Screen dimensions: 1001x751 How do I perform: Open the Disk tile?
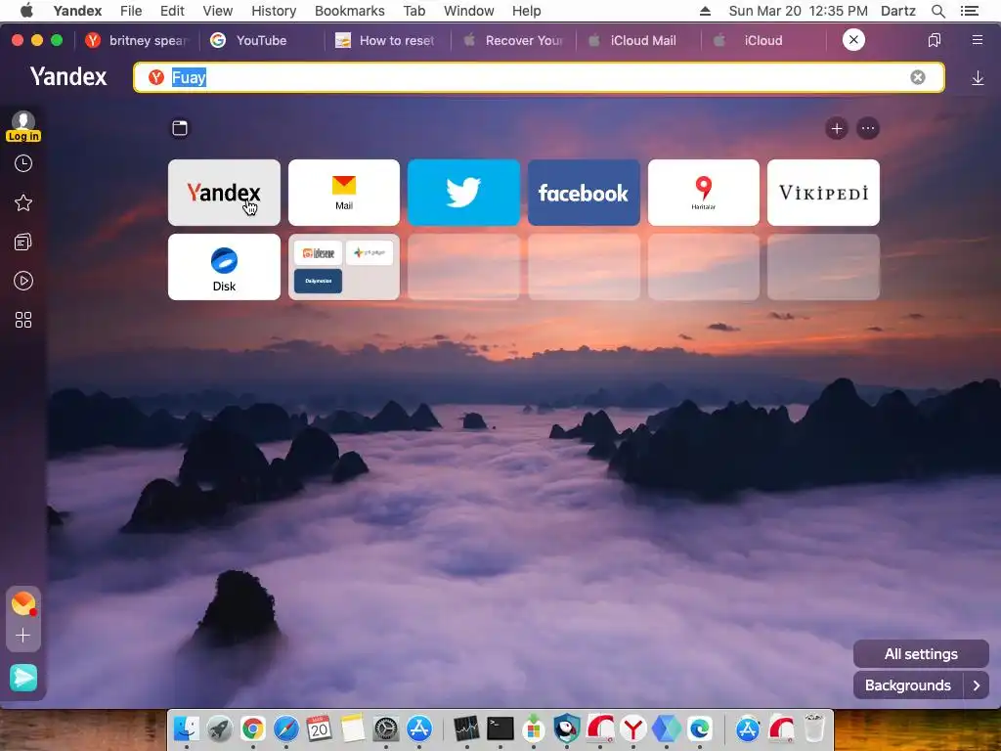pos(224,267)
